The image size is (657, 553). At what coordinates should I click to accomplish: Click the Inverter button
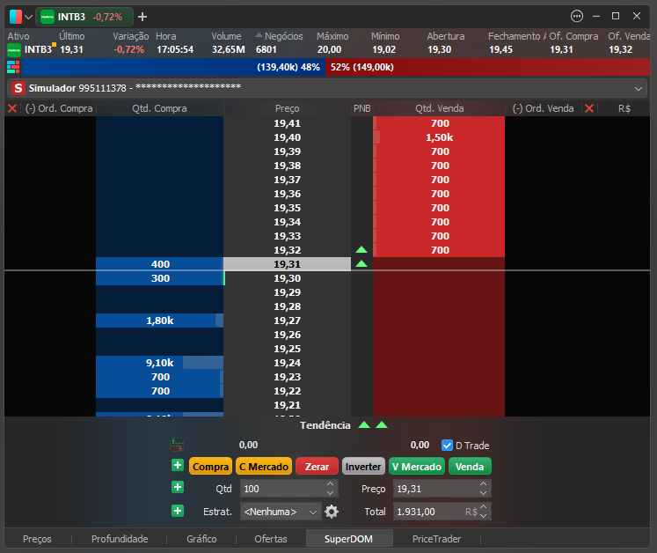pyautogui.click(x=363, y=467)
